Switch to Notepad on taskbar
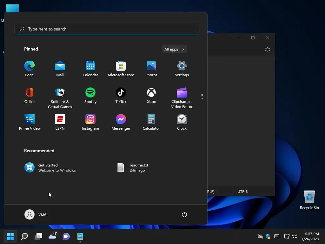The height and width of the screenshot is (244, 325). coord(80,236)
